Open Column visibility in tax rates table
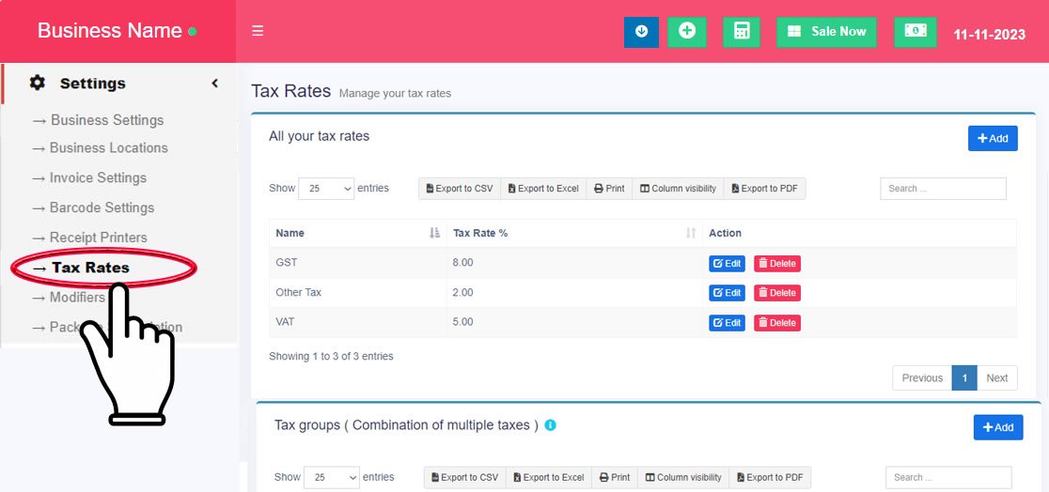1049x492 pixels. pyautogui.click(x=678, y=189)
